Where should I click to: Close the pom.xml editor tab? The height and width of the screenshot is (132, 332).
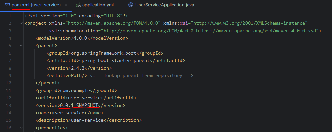[x=66, y=5]
